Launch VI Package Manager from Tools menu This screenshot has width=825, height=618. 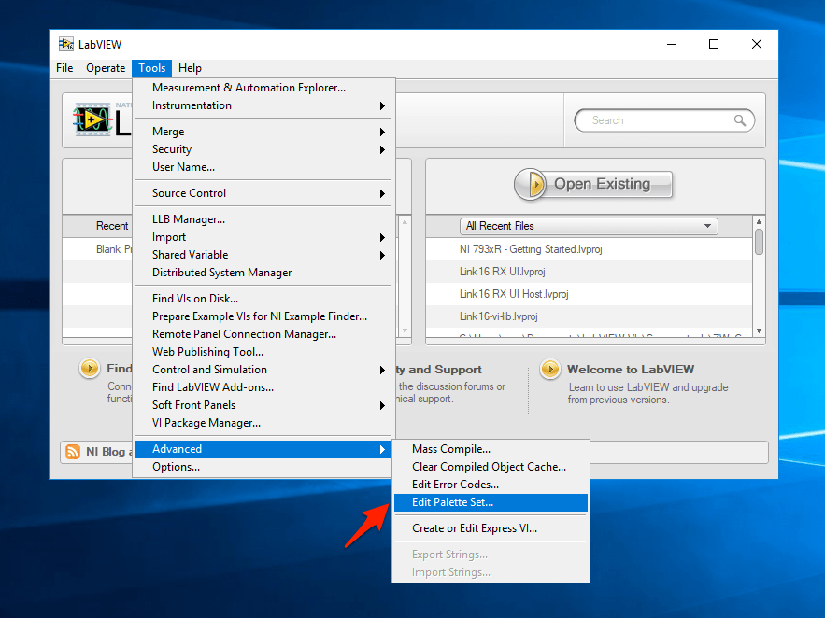tap(206, 423)
